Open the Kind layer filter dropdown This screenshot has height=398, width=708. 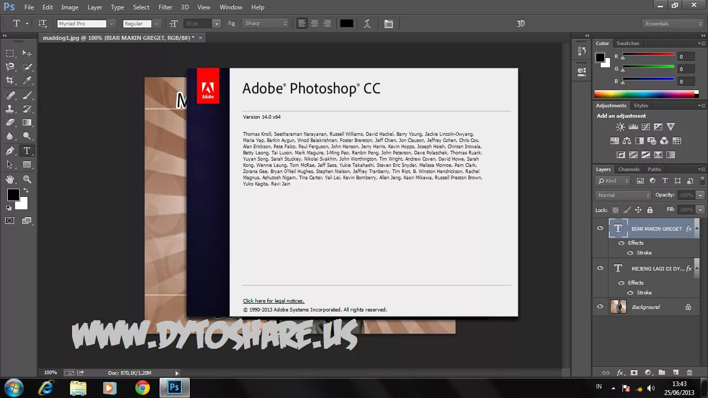[613, 180]
